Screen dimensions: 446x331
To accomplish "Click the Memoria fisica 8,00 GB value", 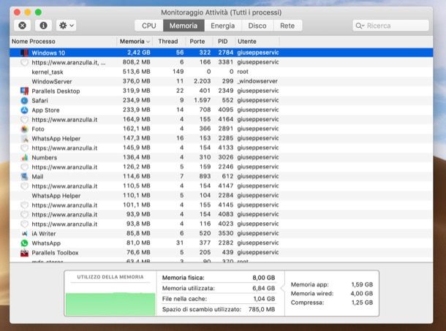I will pos(264,278).
